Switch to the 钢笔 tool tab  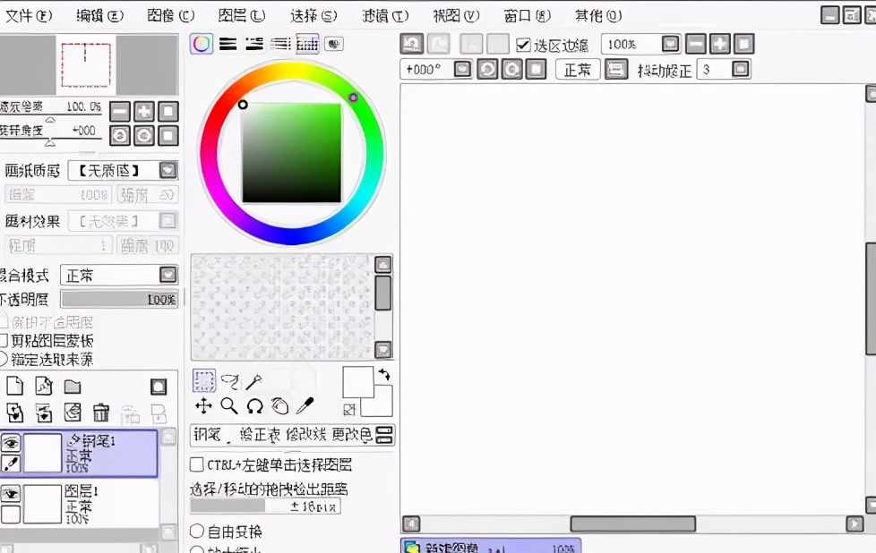click(208, 436)
